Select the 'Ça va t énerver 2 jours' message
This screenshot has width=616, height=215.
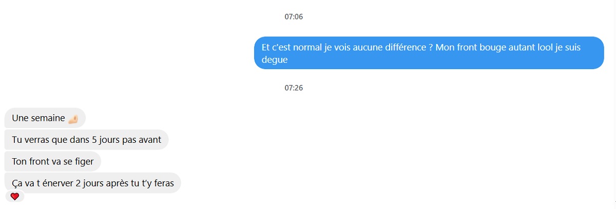coord(92,183)
